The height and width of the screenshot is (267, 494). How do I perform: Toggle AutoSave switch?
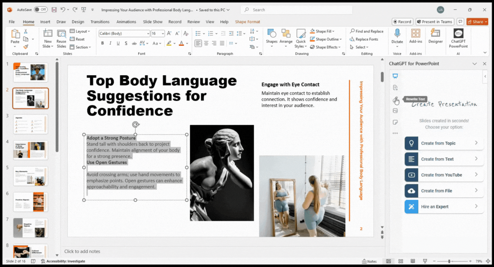tap(40, 9)
